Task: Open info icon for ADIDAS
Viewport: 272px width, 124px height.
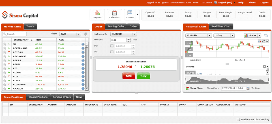Action: pyautogui.click(x=83, y=52)
